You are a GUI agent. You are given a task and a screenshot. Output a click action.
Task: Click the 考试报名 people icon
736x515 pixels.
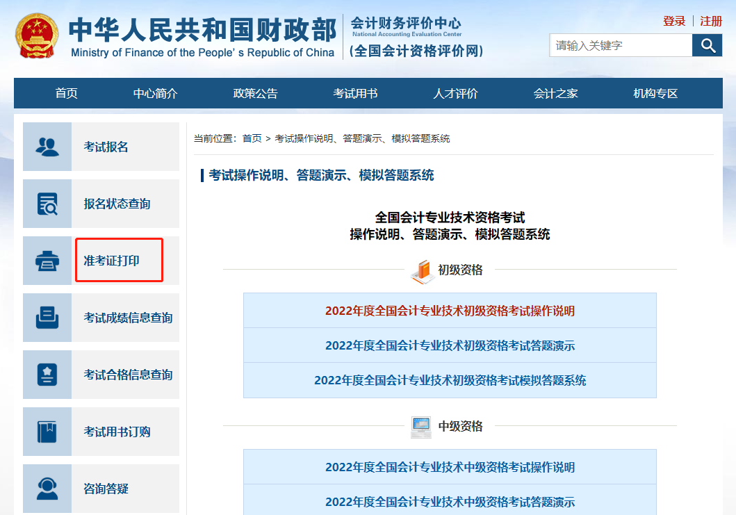47,147
